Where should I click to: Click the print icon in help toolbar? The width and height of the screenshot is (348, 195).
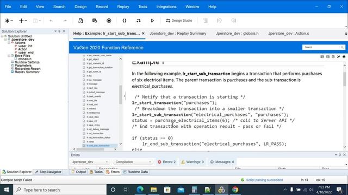click(x=344, y=57)
